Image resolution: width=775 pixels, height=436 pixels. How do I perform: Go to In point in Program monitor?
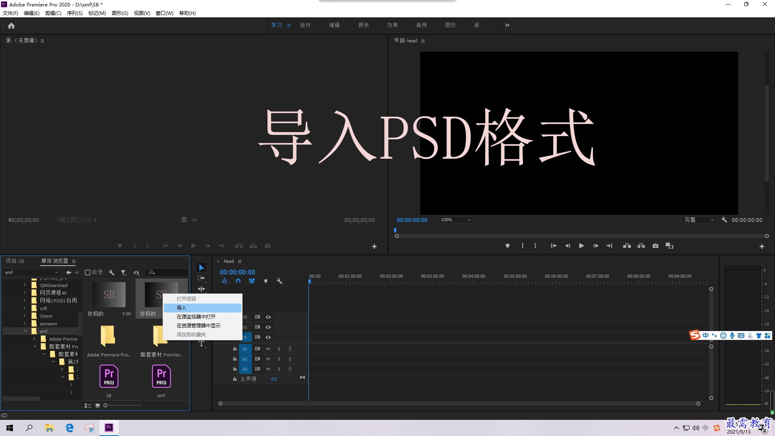(553, 245)
